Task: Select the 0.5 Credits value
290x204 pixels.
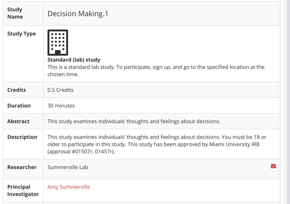Action: click(61, 90)
